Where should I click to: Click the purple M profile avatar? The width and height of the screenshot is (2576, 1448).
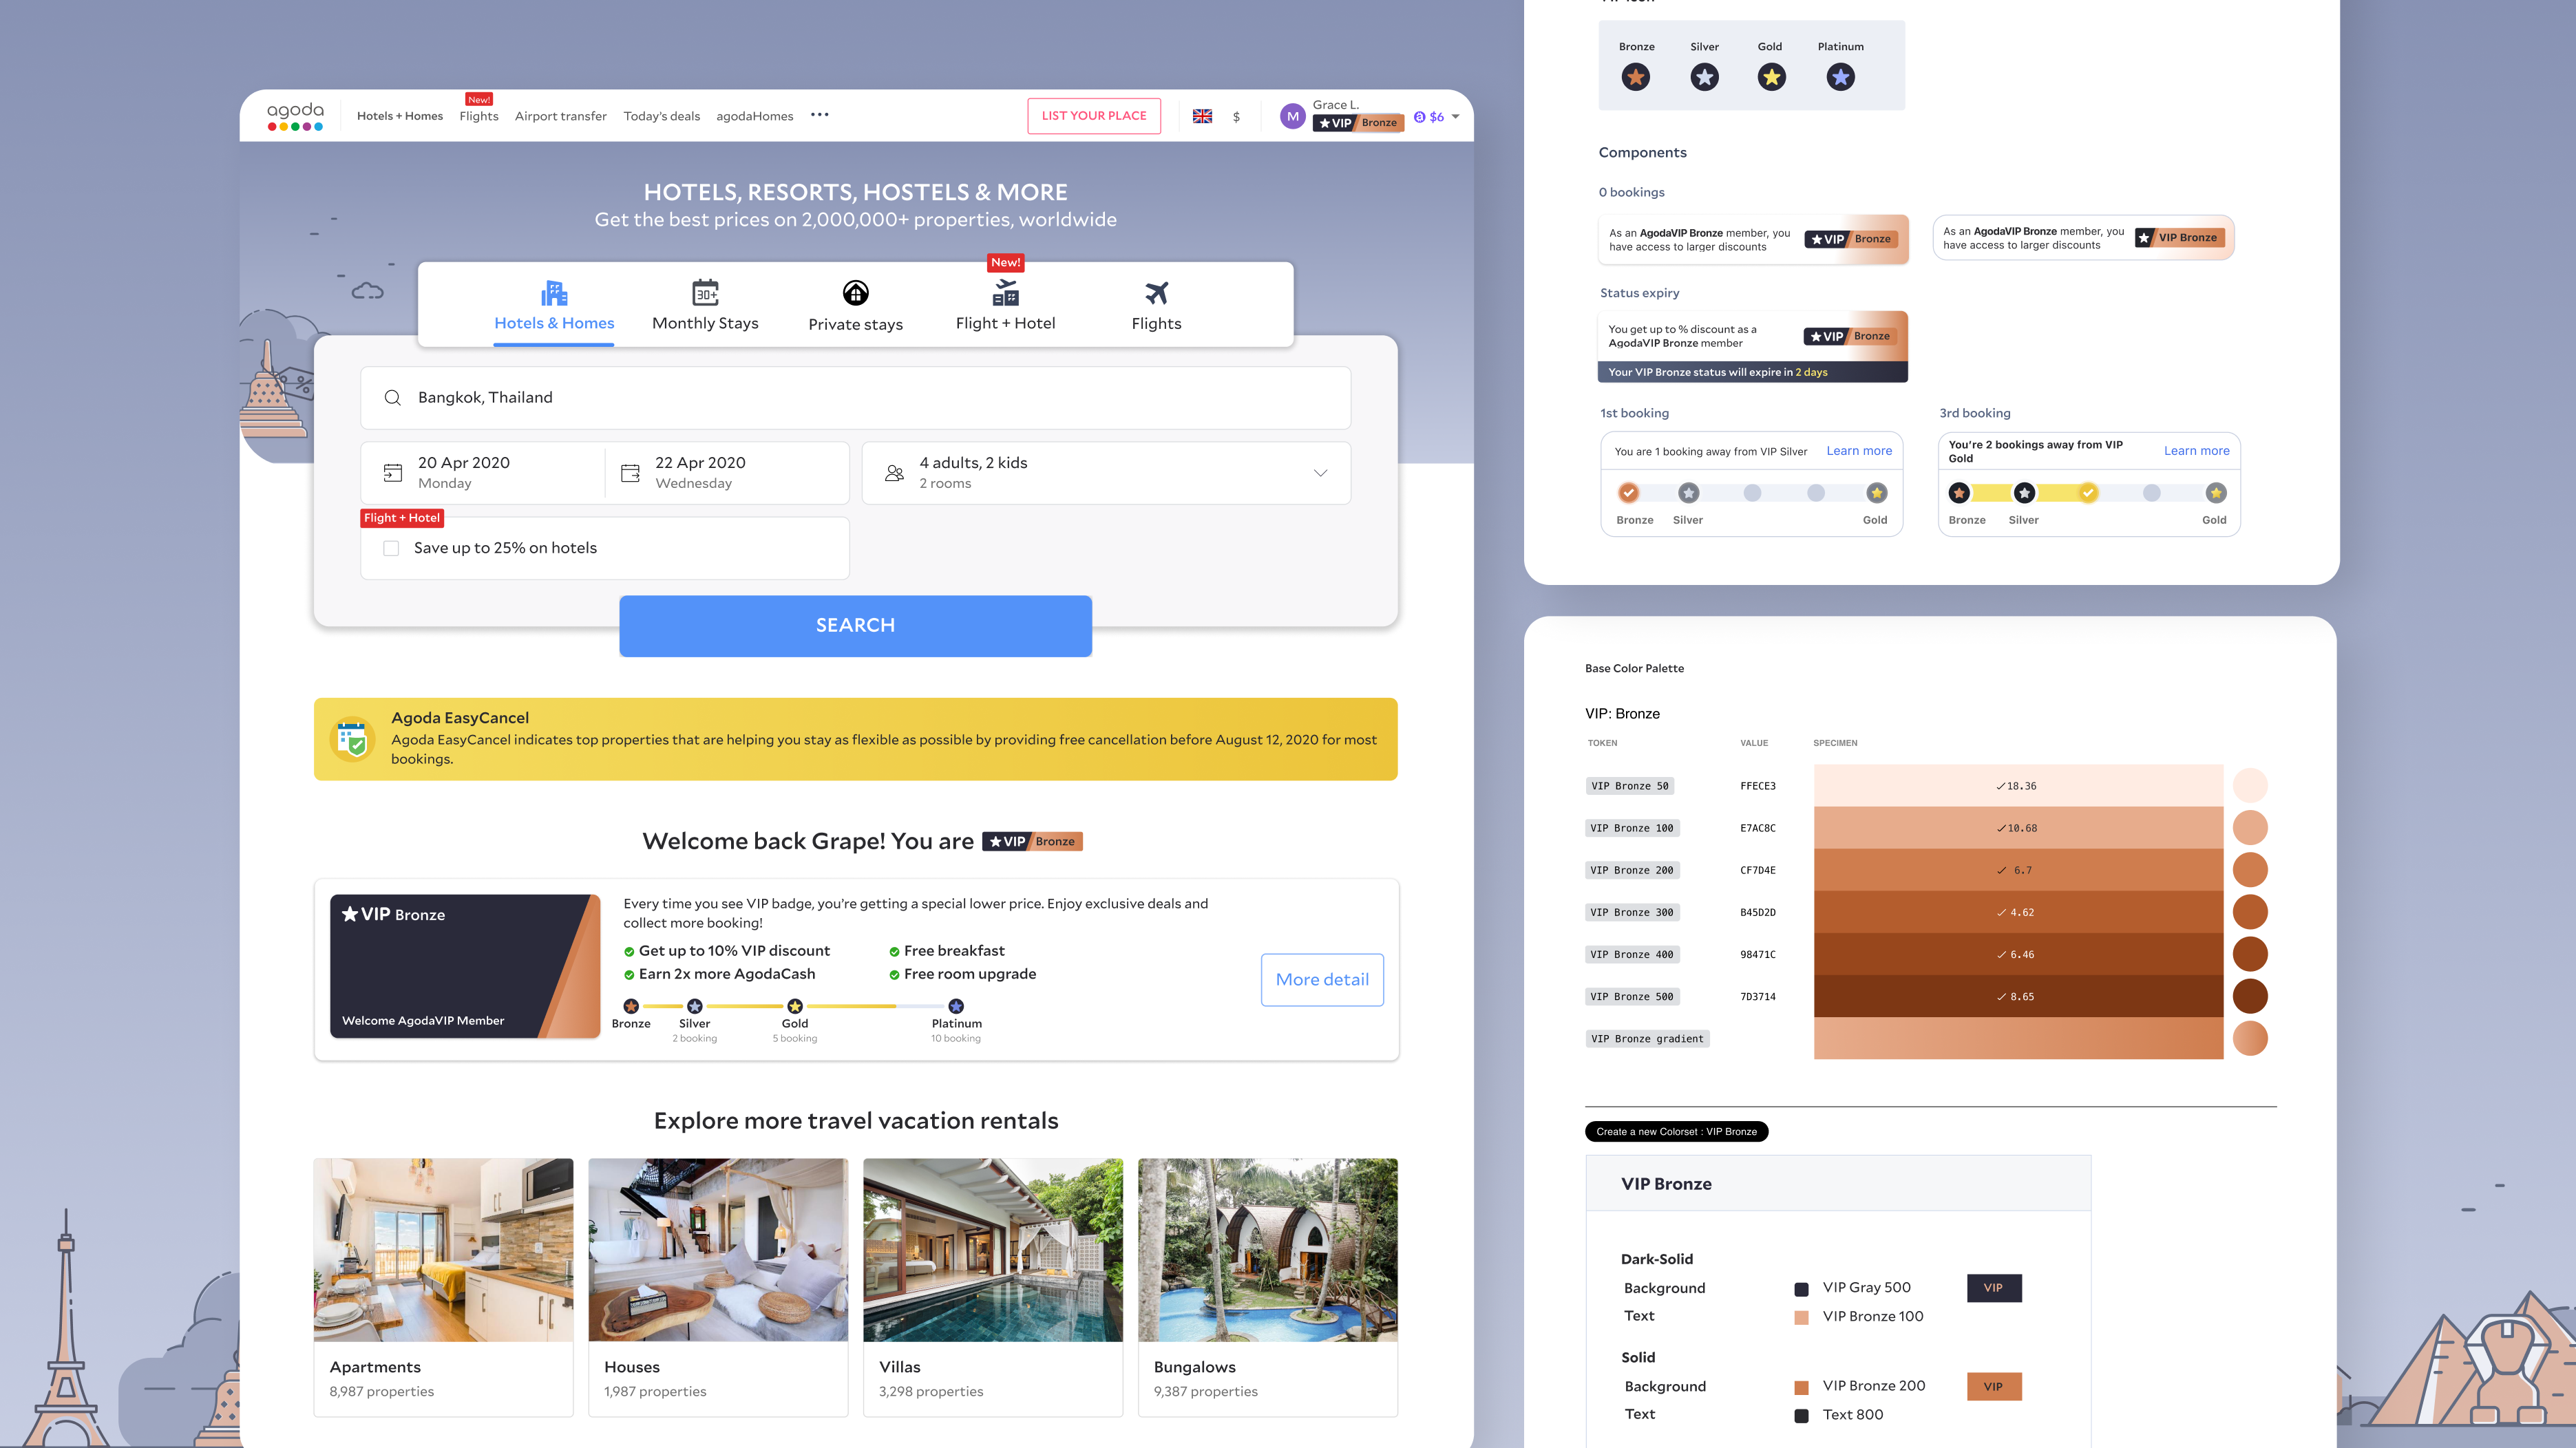pos(1292,116)
